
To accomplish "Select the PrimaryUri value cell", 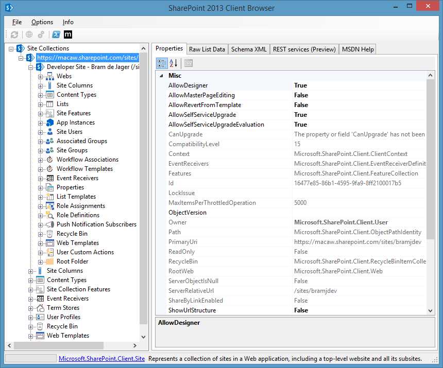I will [359, 242].
